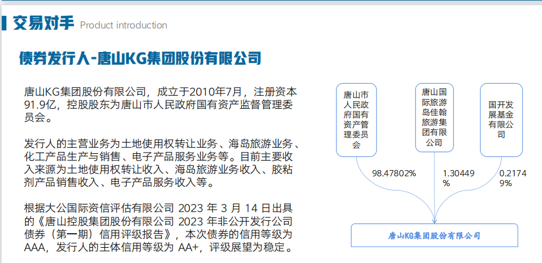Image resolution: width=542 pixels, height=263 pixels.
Task: Select the bottom 唐山KG集团股份有限公司 chart box
Action: 435,236
